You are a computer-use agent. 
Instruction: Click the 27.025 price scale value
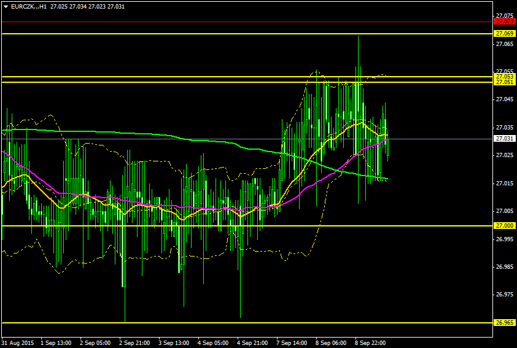pos(505,155)
